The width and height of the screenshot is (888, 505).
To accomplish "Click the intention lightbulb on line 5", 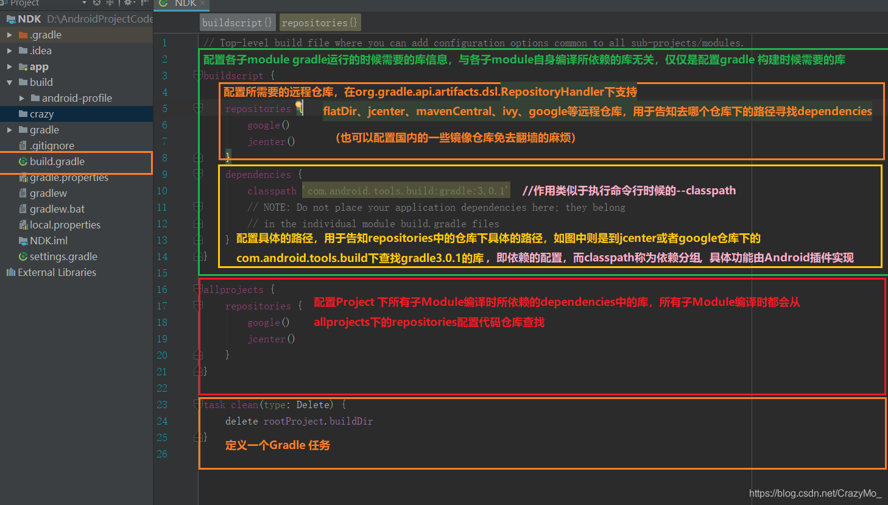I will coord(299,107).
